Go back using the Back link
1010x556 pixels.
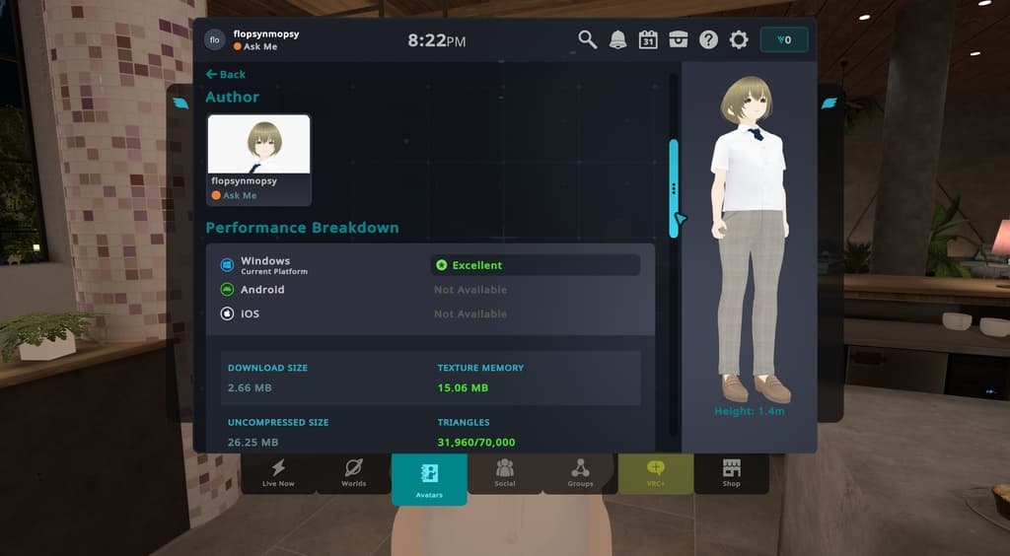(226, 74)
